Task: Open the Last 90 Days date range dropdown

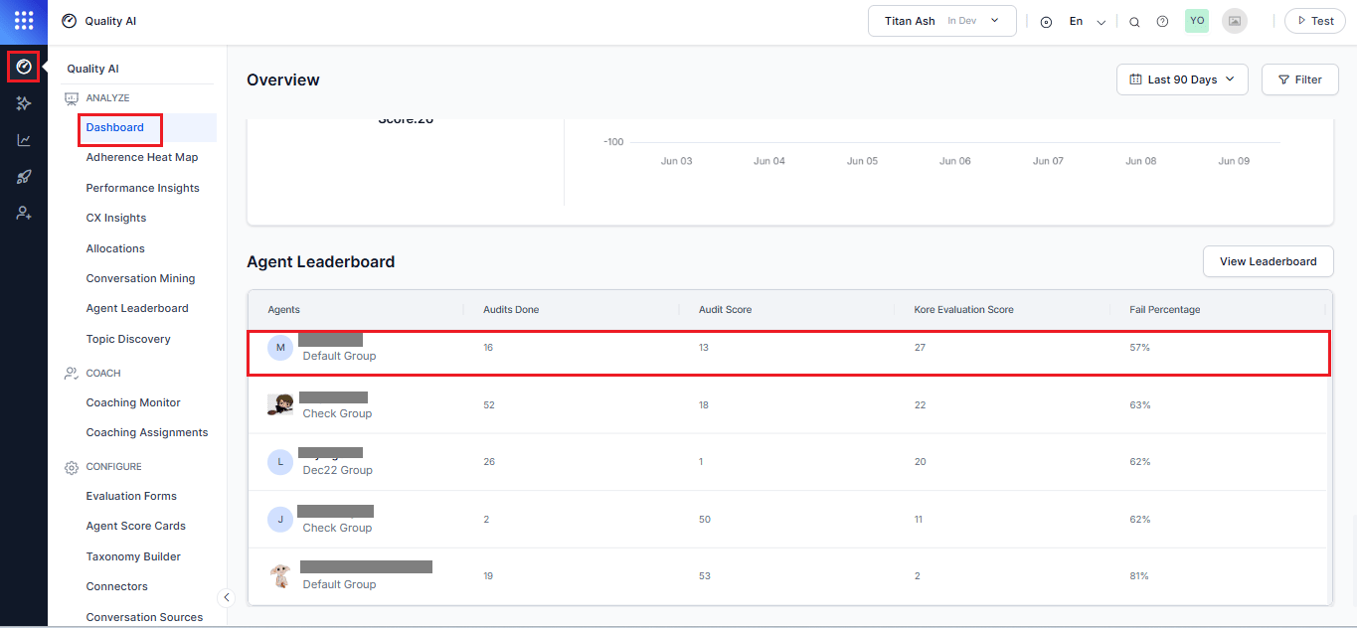Action: coord(1182,79)
